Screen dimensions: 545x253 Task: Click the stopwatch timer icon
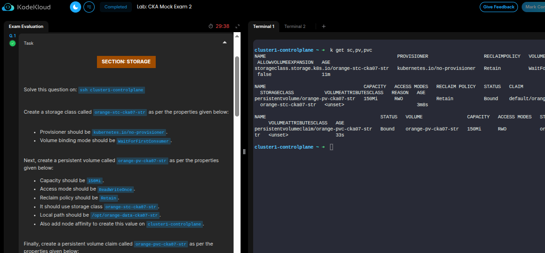(211, 27)
